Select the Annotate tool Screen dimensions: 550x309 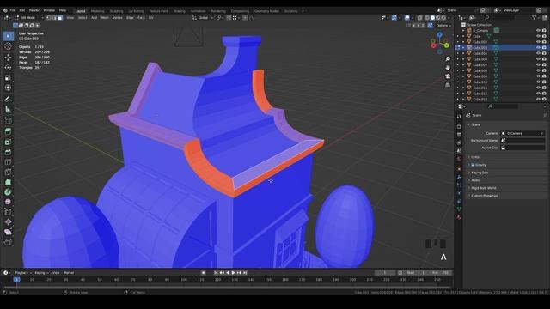(8, 100)
